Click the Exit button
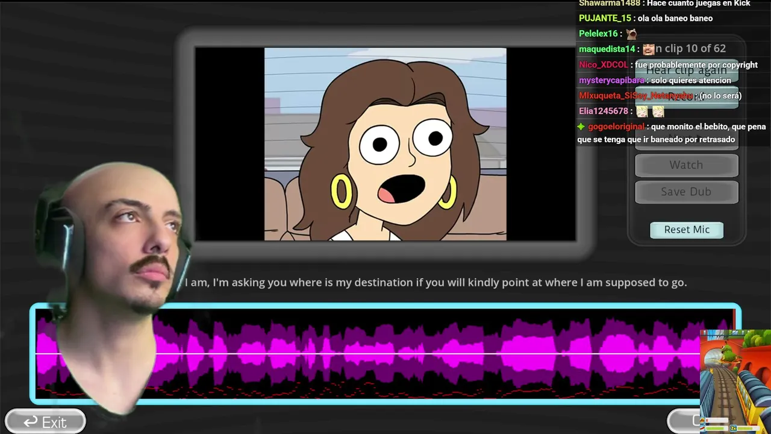The image size is (771, 434). (45, 422)
